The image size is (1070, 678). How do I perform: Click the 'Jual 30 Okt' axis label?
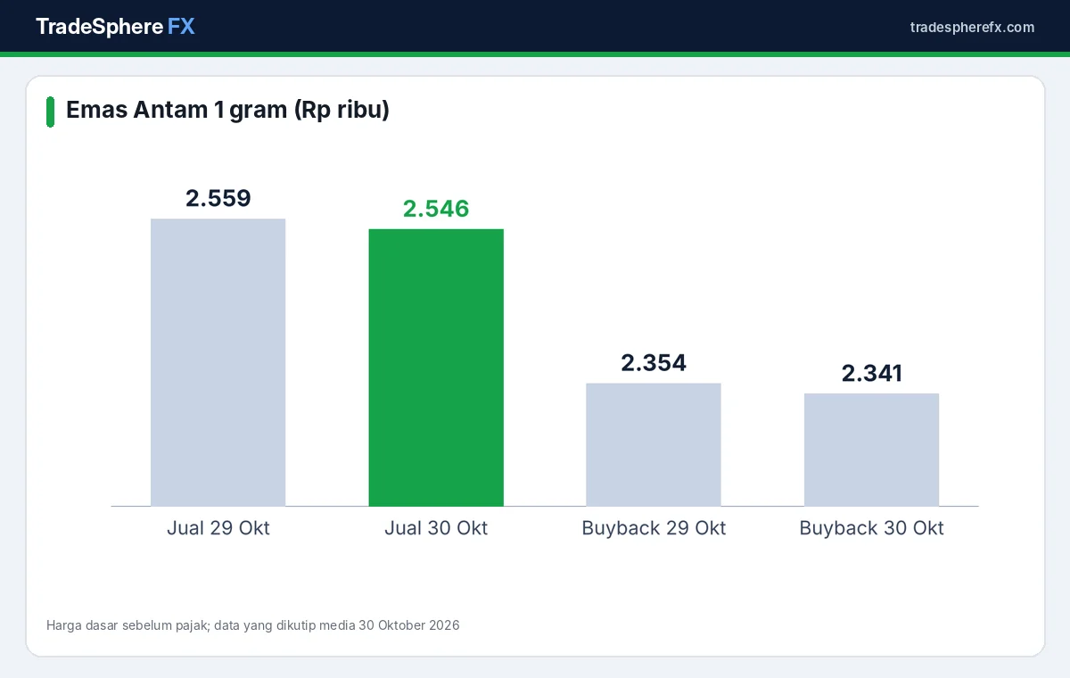[x=436, y=528]
